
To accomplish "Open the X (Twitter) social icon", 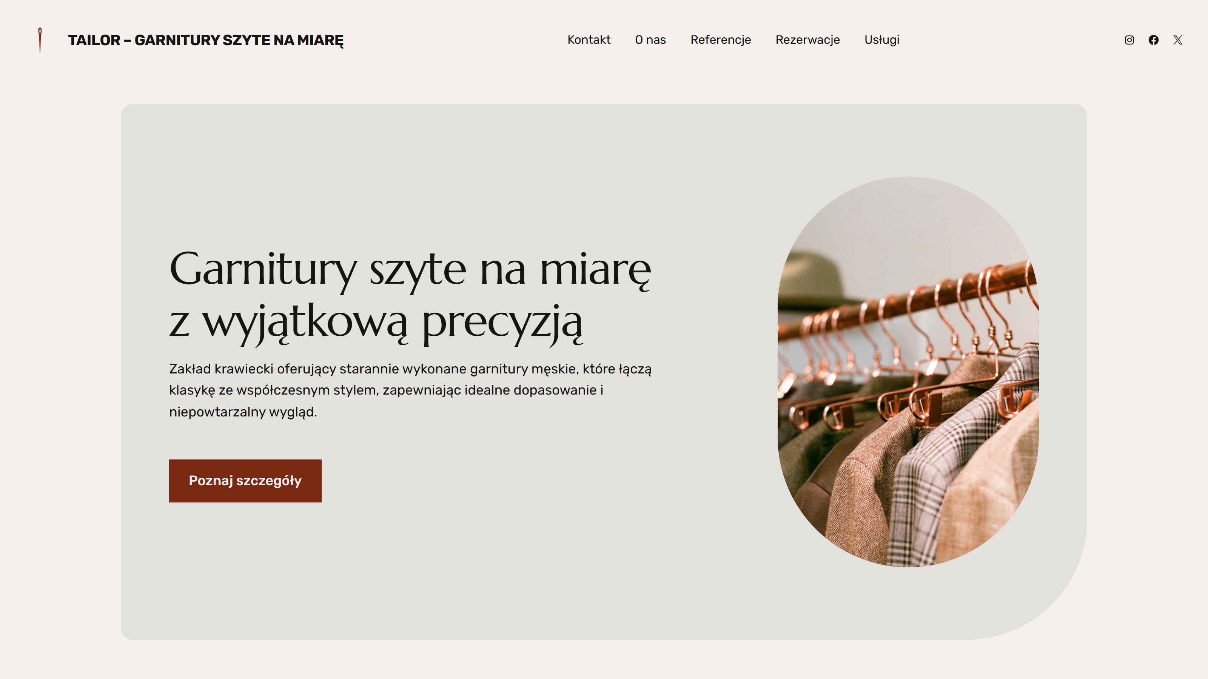I will [x=1178, y=40].
